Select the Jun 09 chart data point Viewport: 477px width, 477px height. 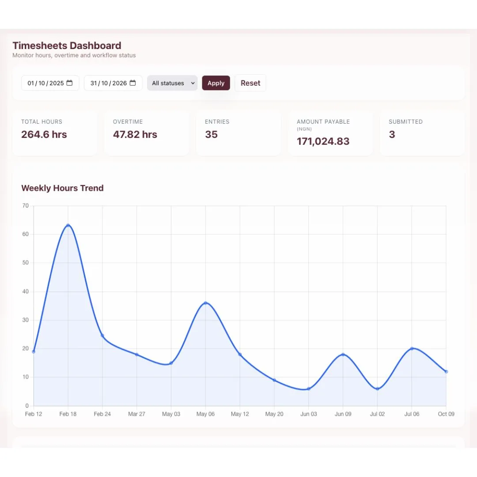[343, 355]
